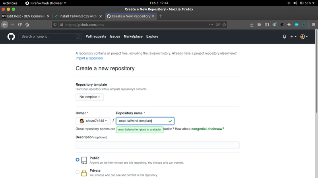
Task: Follow the Import a repository link
Action: pyautogui.click(x=89, y=58)
